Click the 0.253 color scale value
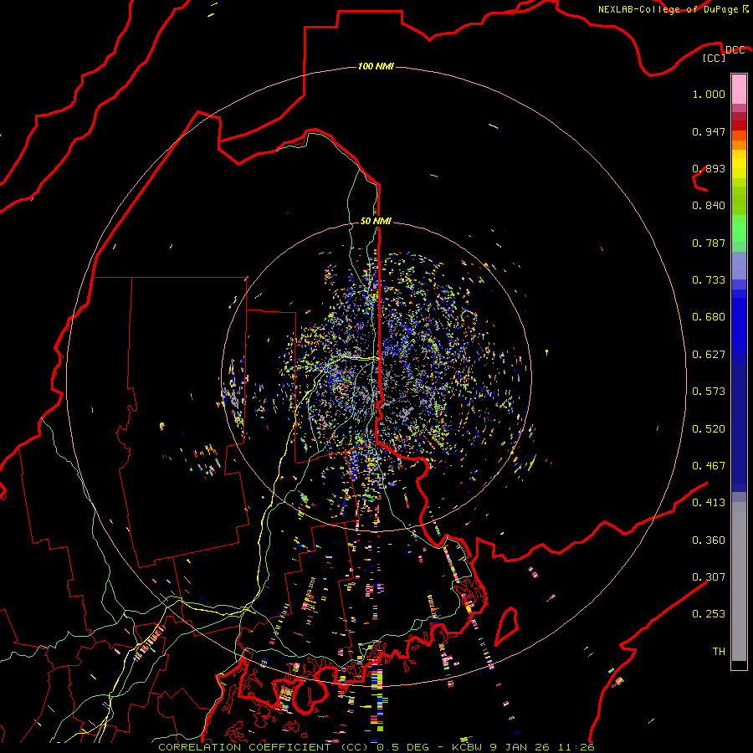 [x=709, y=614]
